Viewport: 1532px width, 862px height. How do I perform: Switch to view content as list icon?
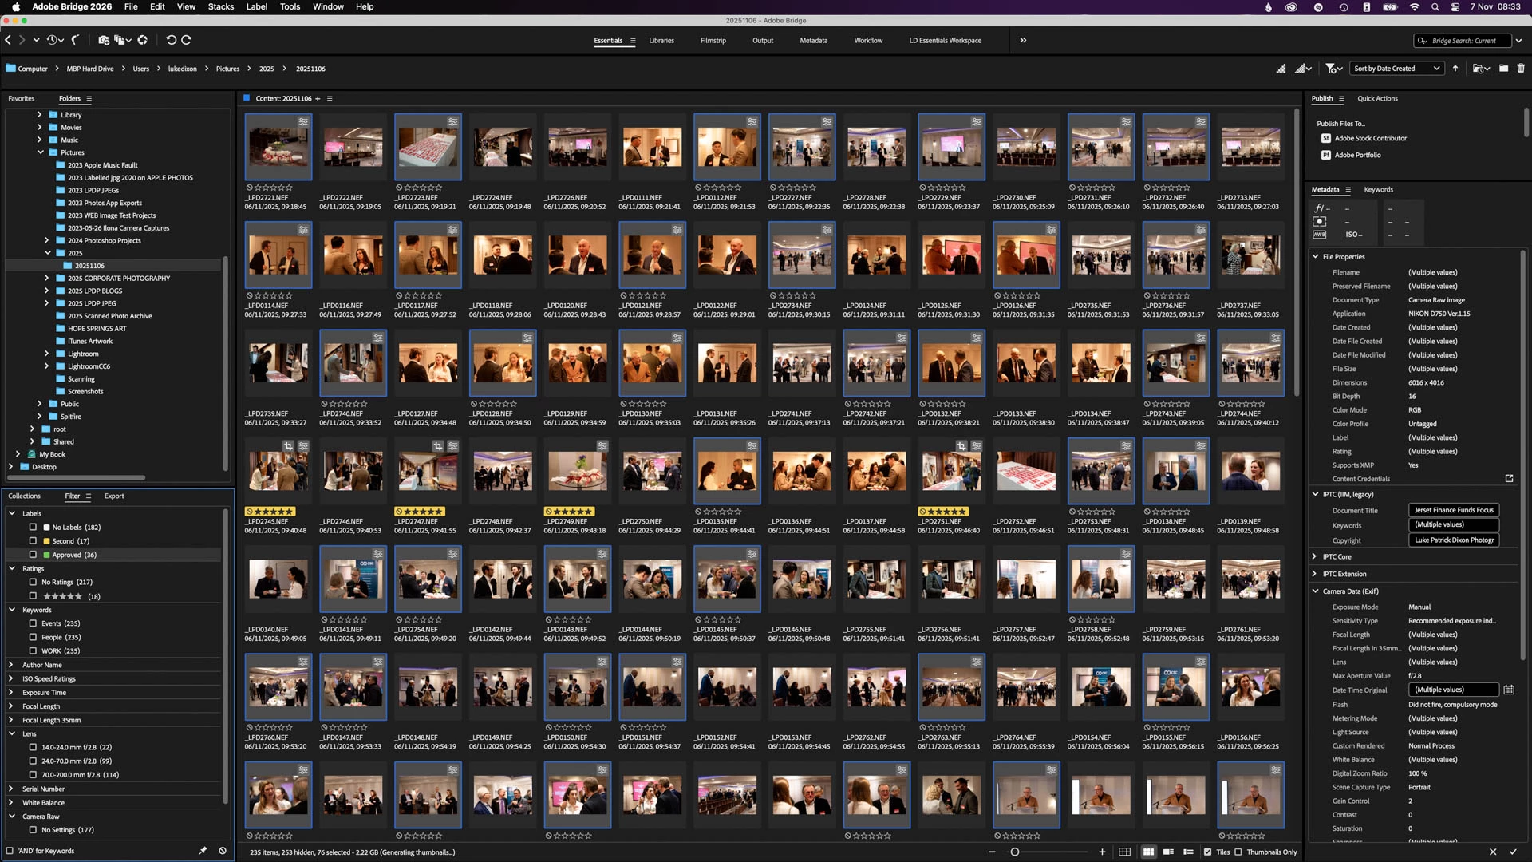pyautogui.click(x=1188, y=852)
